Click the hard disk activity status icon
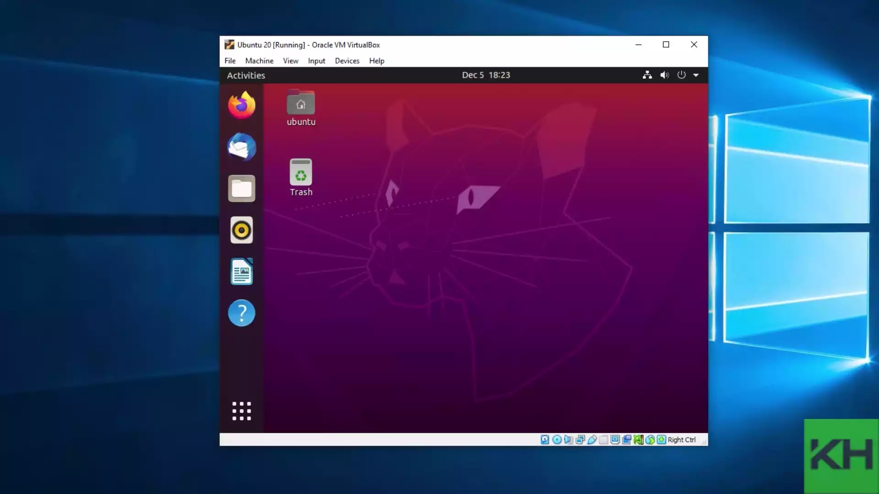Image resolution: width=879 pixels, height=494 pixels. (545, 440)
